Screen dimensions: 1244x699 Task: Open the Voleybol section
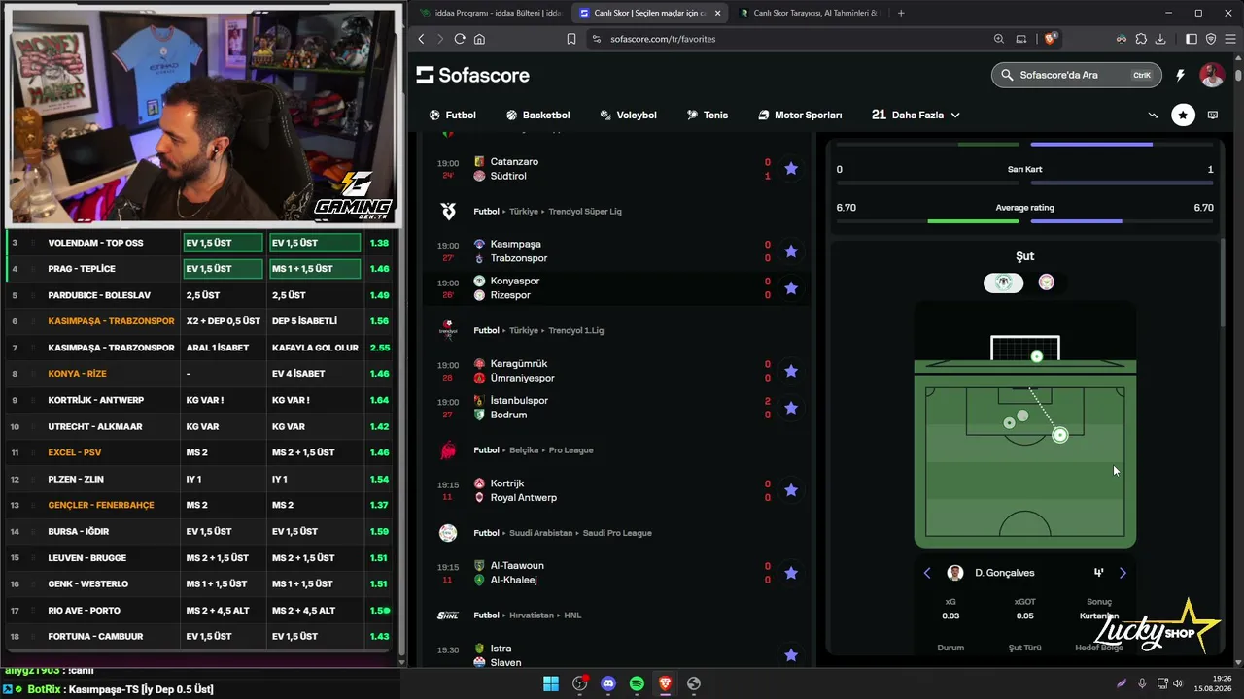pos(628,115)
